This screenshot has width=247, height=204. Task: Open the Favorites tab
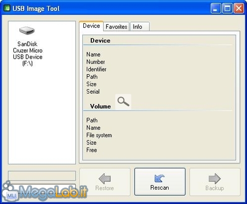pos(116,26)
